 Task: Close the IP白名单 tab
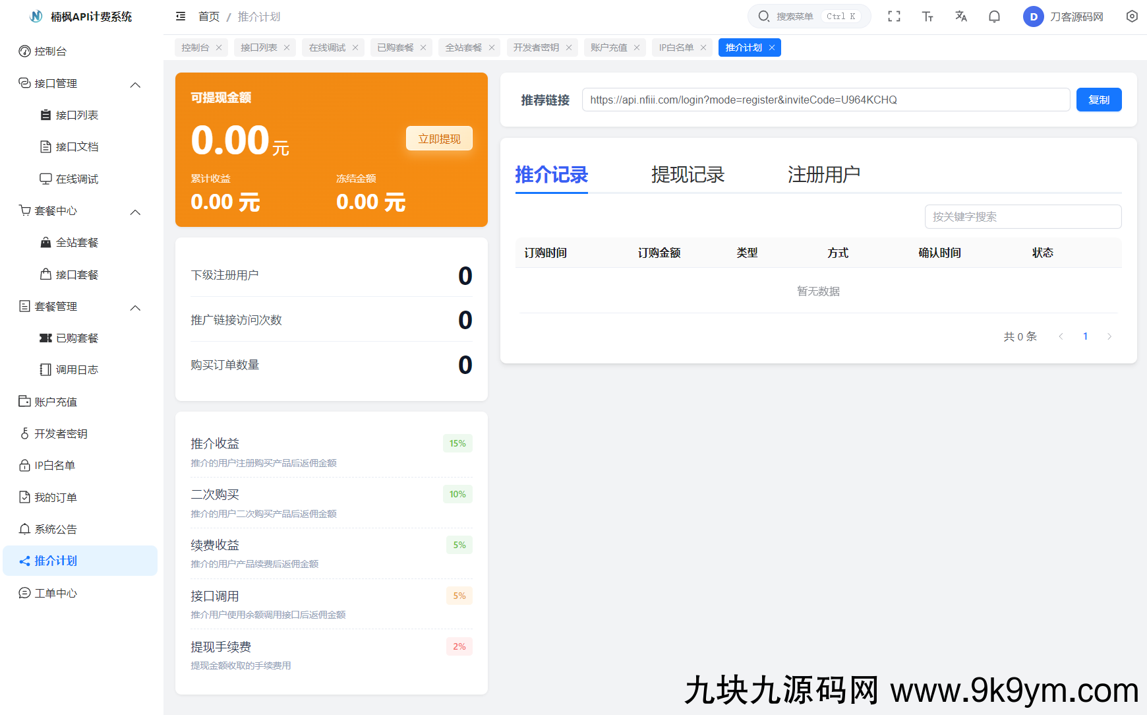(703, 47)
